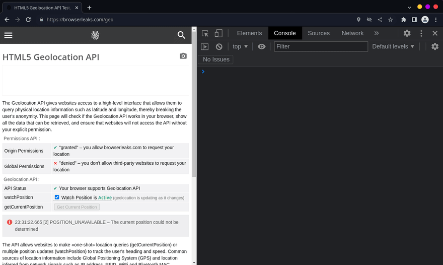Toggle the live expression eye icon
This screenshot has width=443, height=265.
[x=262, y=47]
